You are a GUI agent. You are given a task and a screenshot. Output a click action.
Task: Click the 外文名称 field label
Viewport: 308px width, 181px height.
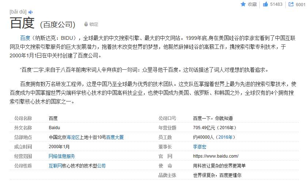pos(23,128)
